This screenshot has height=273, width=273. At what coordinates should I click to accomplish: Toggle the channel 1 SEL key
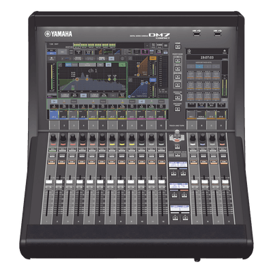pos(53,149)
